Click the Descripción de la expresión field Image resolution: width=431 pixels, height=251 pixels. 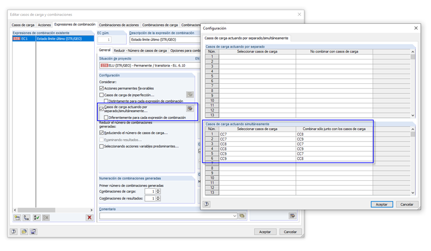point(165,40)
